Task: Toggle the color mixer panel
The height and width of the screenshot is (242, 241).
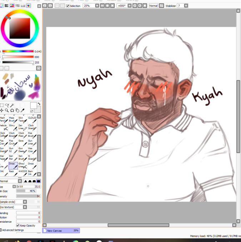Action: point(17,6)
